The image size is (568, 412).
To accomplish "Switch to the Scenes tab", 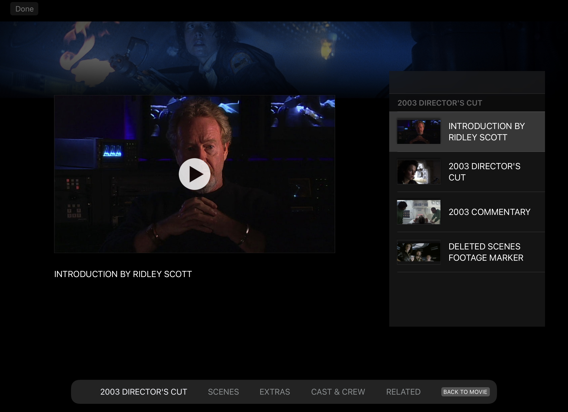I will coord(223,392).
